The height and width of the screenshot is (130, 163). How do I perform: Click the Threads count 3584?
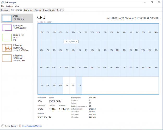point(52,109)
